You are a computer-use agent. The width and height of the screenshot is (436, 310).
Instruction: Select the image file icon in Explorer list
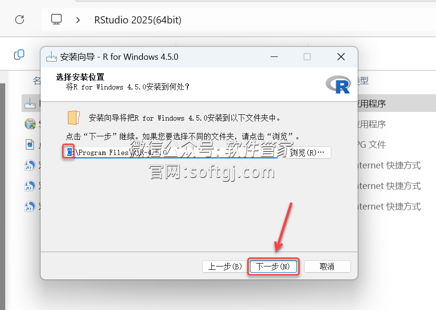pos(30,144)
